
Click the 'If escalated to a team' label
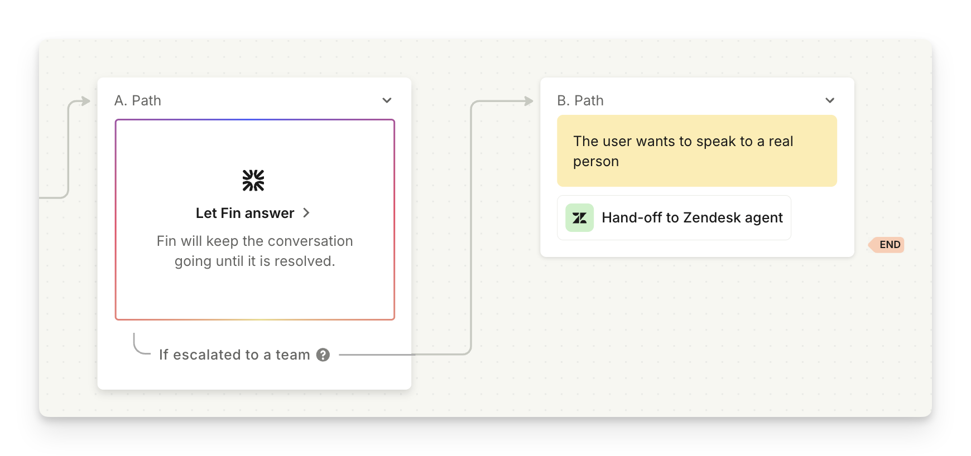pyautogui.click(x=234, y=355)
